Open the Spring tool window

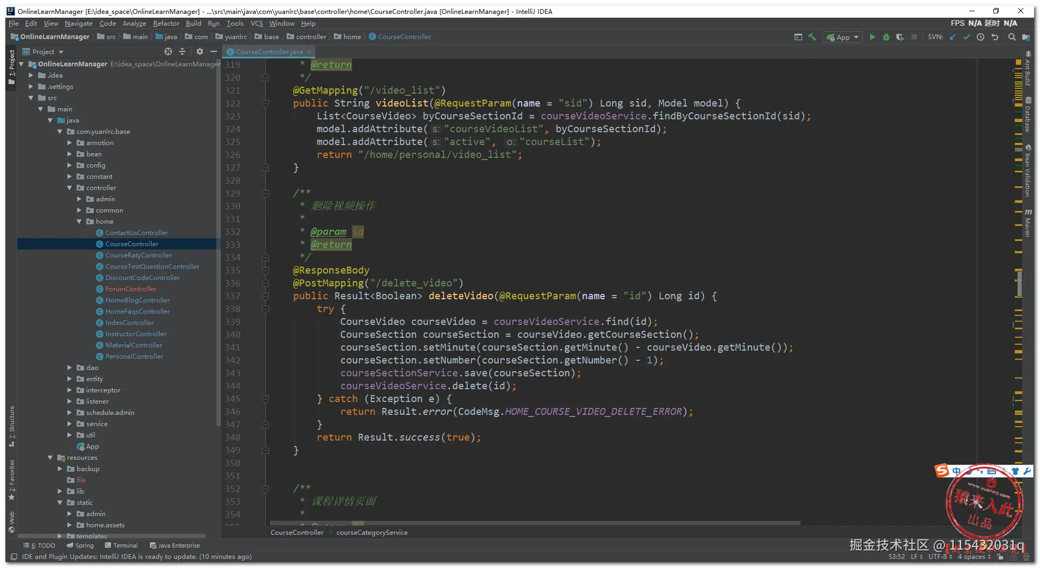pos(80,546)
